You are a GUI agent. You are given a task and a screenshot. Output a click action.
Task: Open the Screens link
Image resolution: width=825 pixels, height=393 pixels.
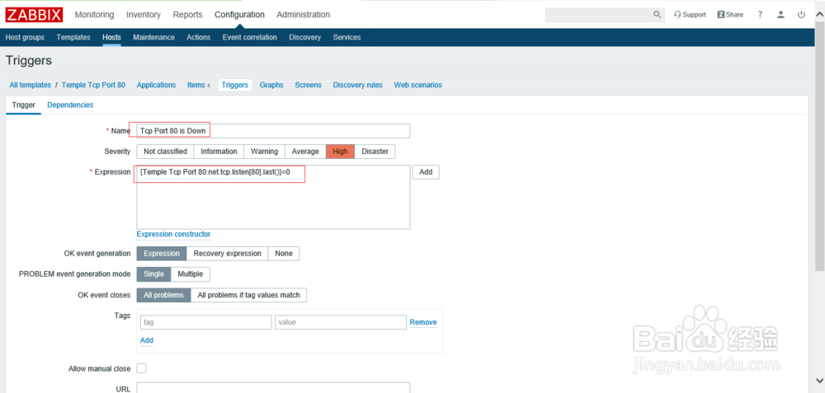[x=308, y=85]
